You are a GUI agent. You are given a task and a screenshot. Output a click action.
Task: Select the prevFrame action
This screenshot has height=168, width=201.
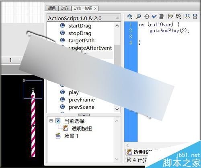[x=82, y=100]
